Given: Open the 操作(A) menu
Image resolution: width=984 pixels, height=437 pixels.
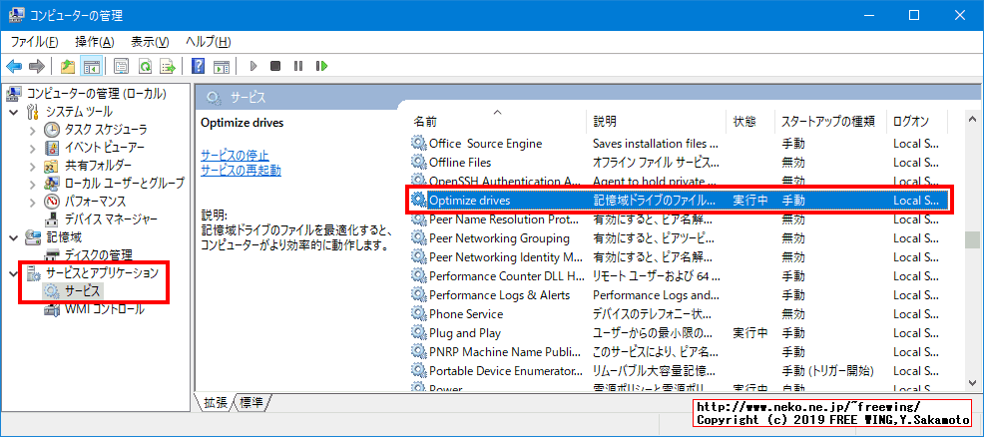Looking at the screenshot, I should click(x=95, y=42).
